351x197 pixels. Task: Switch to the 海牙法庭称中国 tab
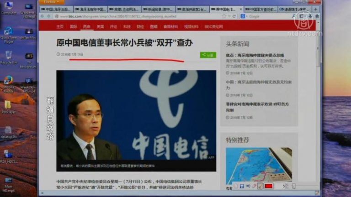click(x=90, y=10)
